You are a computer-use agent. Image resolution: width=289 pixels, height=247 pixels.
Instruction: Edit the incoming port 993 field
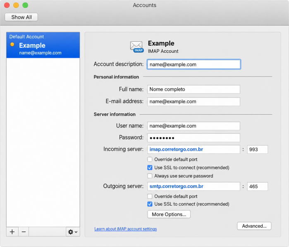(x=257, y=149)
